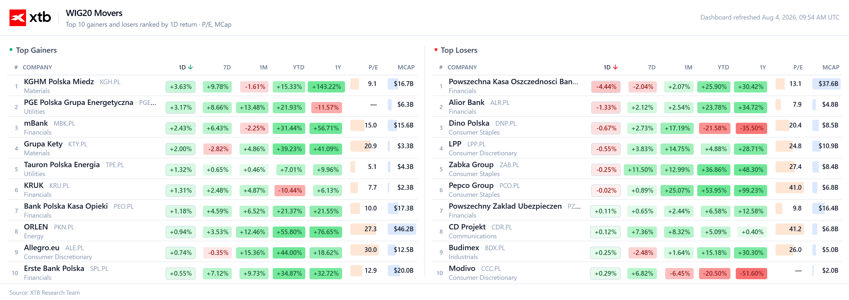Viewport: 849px width, 300px height.
Task: Click Pepco Group's 41.0 P/E bar
Action: (x=789, y=188)
